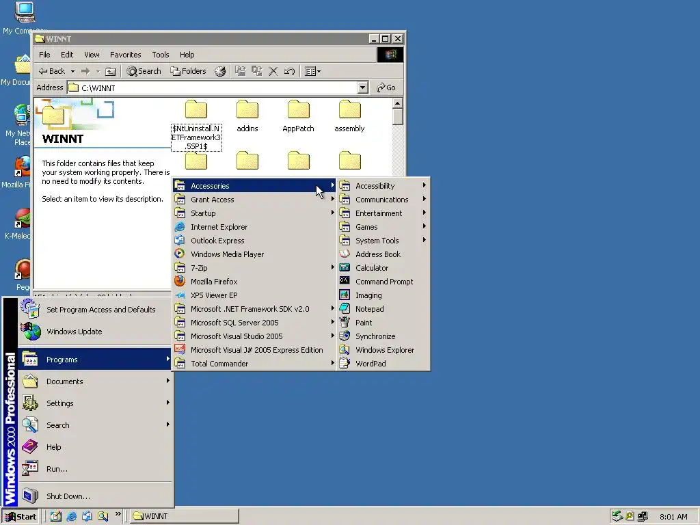The height and width of the screenshot is (525, 700).
Task: Click the Search toolbar button
Action: pyautogui.click(x=144, y=71)
